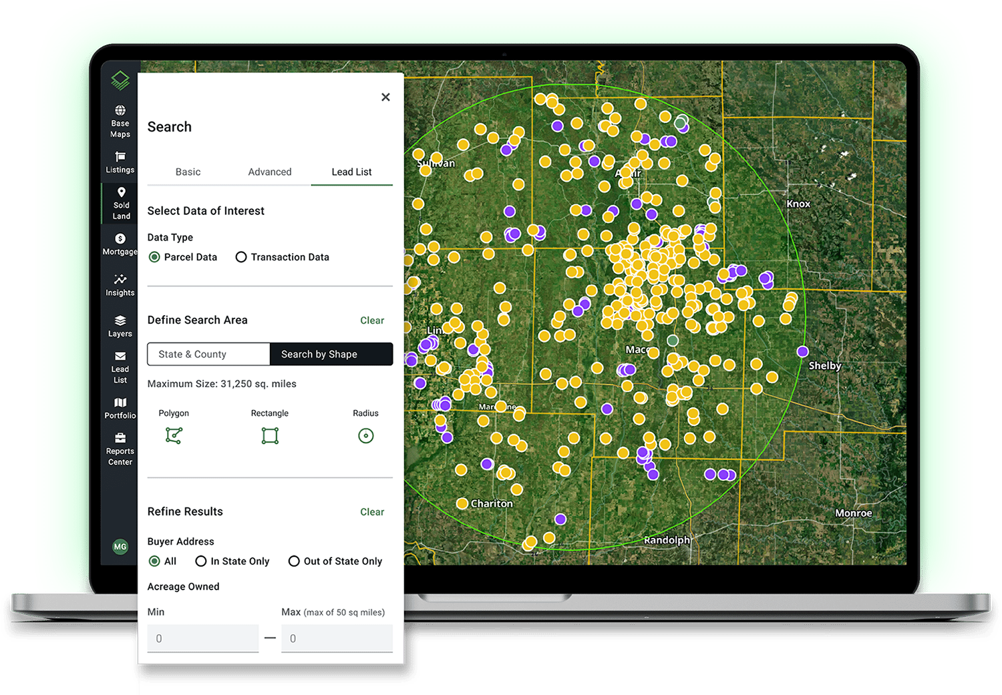This screenshot has height=695, width=1002.
Task: Select the Polygon draw shape icon
Action: coord(174,435)
